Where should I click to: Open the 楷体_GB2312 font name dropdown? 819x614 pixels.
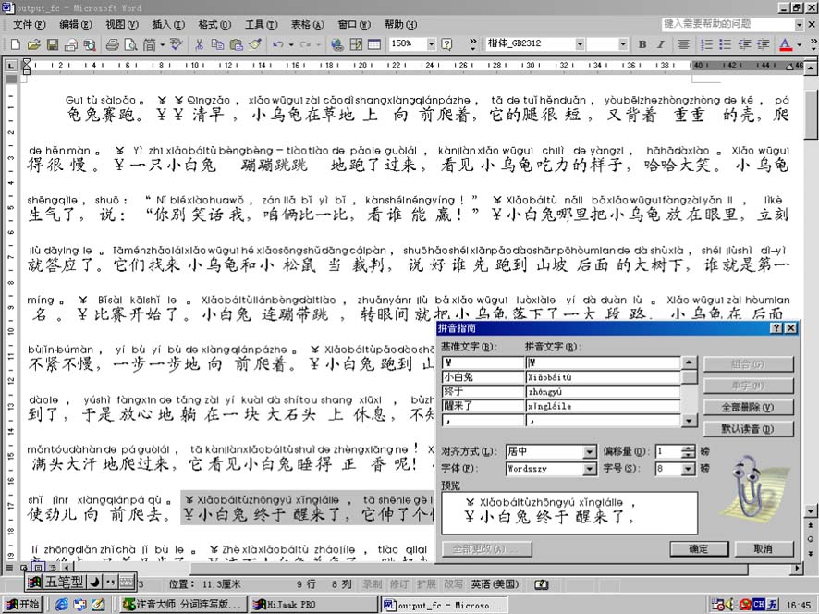pyautogui.click(x=580, y=44)
